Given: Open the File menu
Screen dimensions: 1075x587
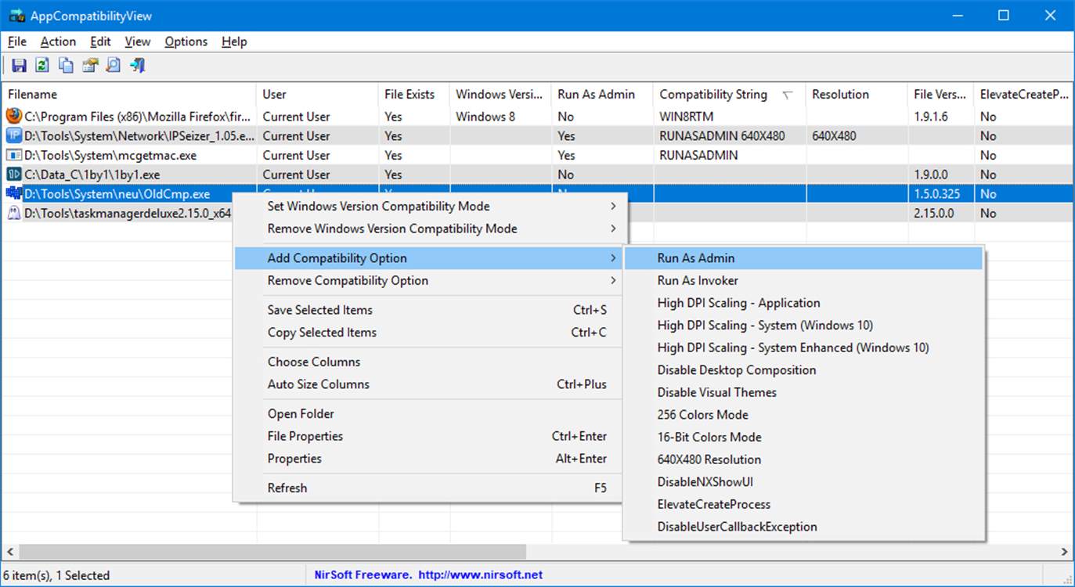Looking at the screenshot, I should pyautogui.click(x=16, y=41).
